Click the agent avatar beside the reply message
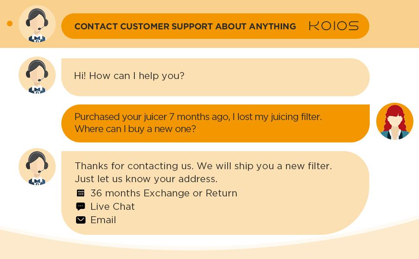Image resolution: width=419 pixels, height=259 pixels. (37, 167)
